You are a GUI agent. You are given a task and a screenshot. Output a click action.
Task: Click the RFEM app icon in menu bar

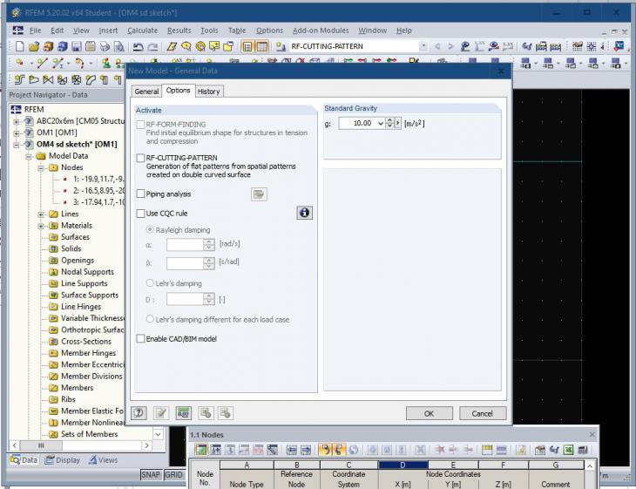[17, 30]
